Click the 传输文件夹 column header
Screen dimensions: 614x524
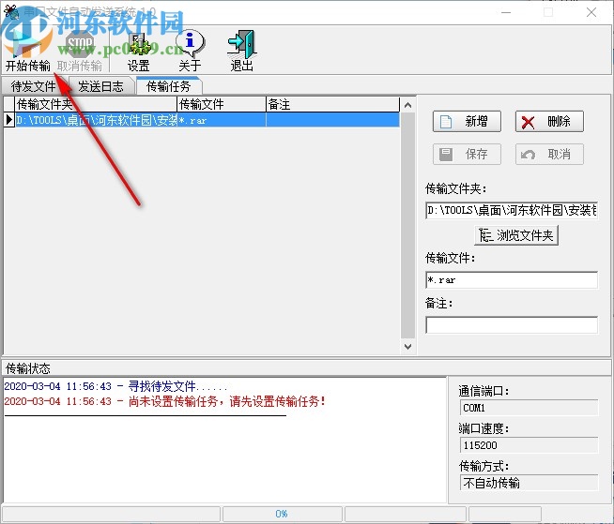(x=96, y=104)
